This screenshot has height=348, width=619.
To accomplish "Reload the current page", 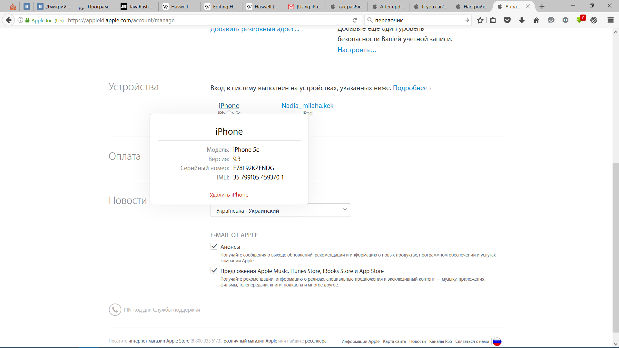I will [355, 20].
